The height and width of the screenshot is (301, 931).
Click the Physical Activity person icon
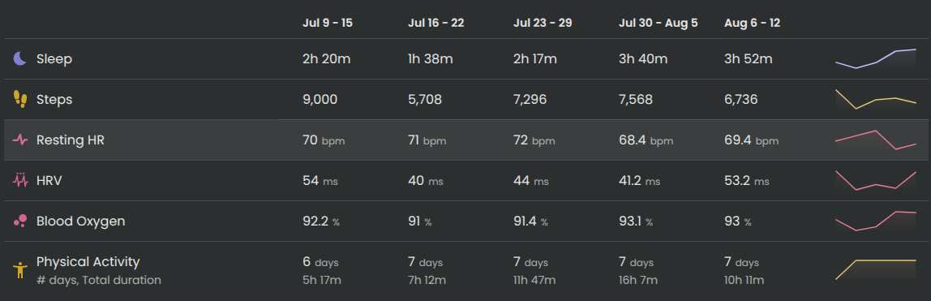click(20, 270)
